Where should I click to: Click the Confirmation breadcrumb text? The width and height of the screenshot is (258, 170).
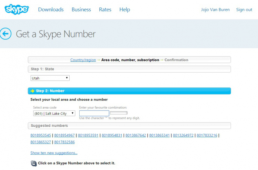tap(176, 60)
